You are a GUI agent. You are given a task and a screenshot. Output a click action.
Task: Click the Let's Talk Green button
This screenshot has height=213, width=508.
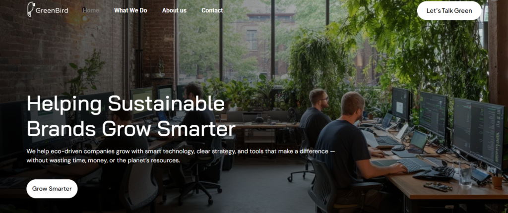pos(449,11)
